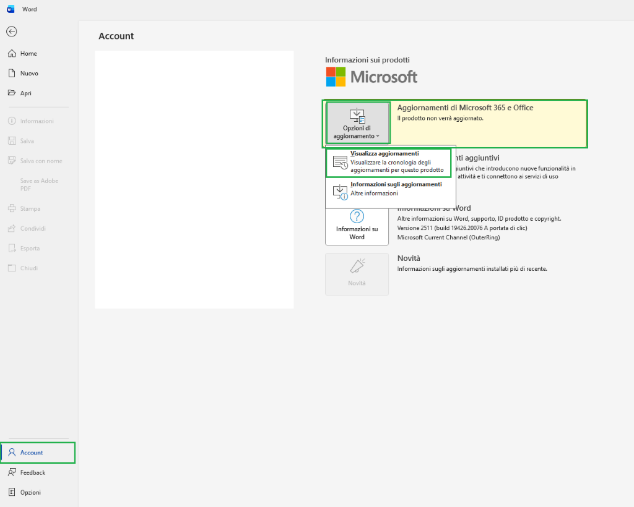Choose Salva con nome
This screenshot has height=507, width=634.
pos(38,161)
